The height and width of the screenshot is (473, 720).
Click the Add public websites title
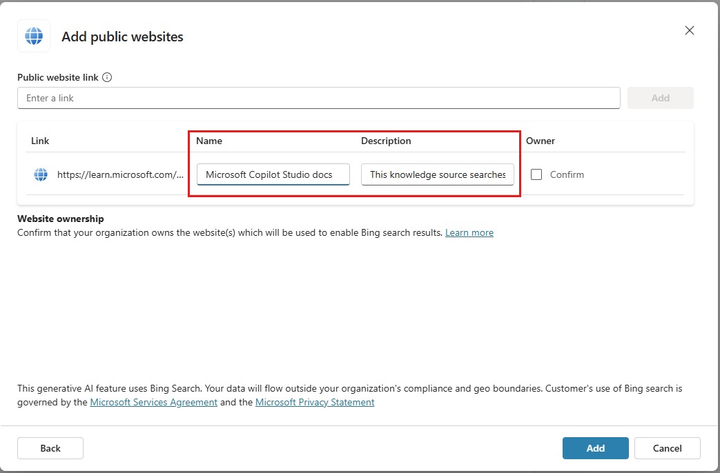pos(123,37)
